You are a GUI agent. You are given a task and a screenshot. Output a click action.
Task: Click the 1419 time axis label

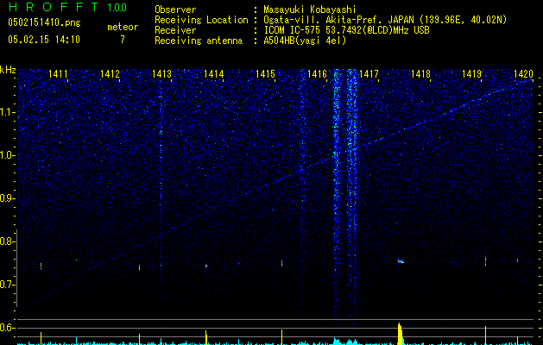[472, 73]
